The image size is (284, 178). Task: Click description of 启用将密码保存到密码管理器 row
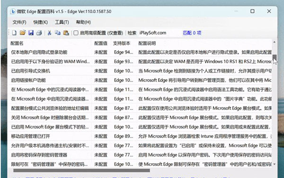[x=205, y=155]
